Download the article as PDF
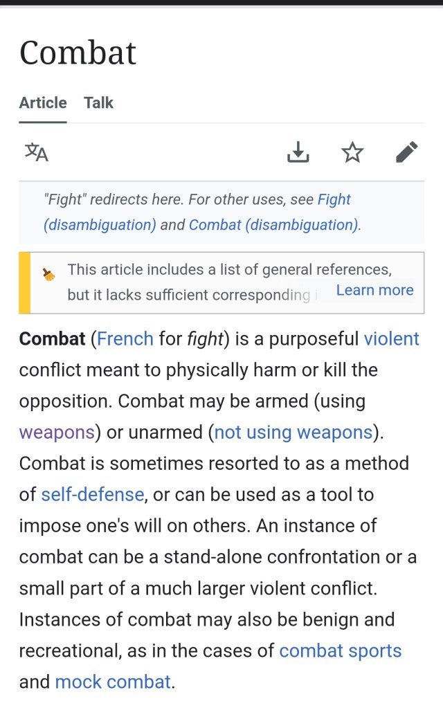 [x=298, y=152]
